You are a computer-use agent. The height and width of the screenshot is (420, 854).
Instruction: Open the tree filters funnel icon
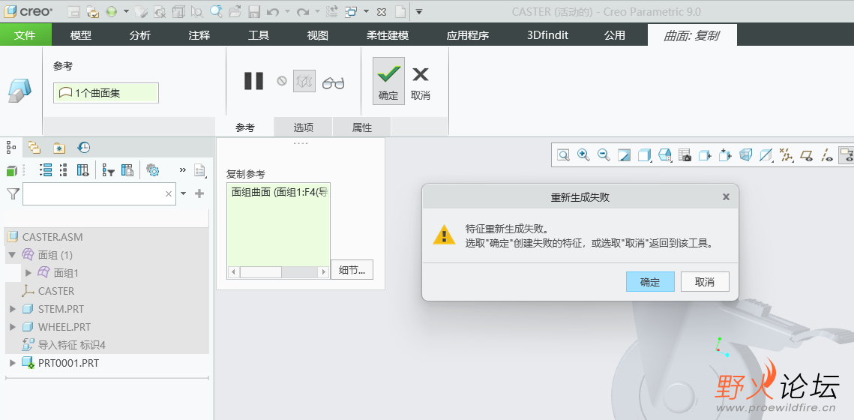[109, 170]
